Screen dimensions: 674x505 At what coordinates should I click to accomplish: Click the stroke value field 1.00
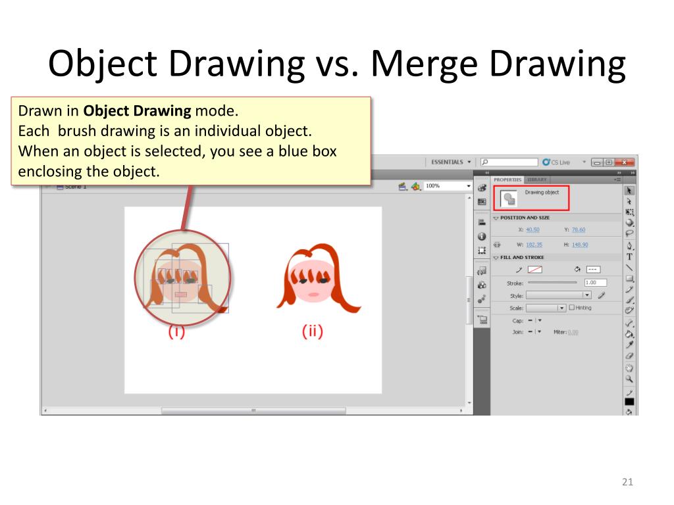click(x=595, y=283)
